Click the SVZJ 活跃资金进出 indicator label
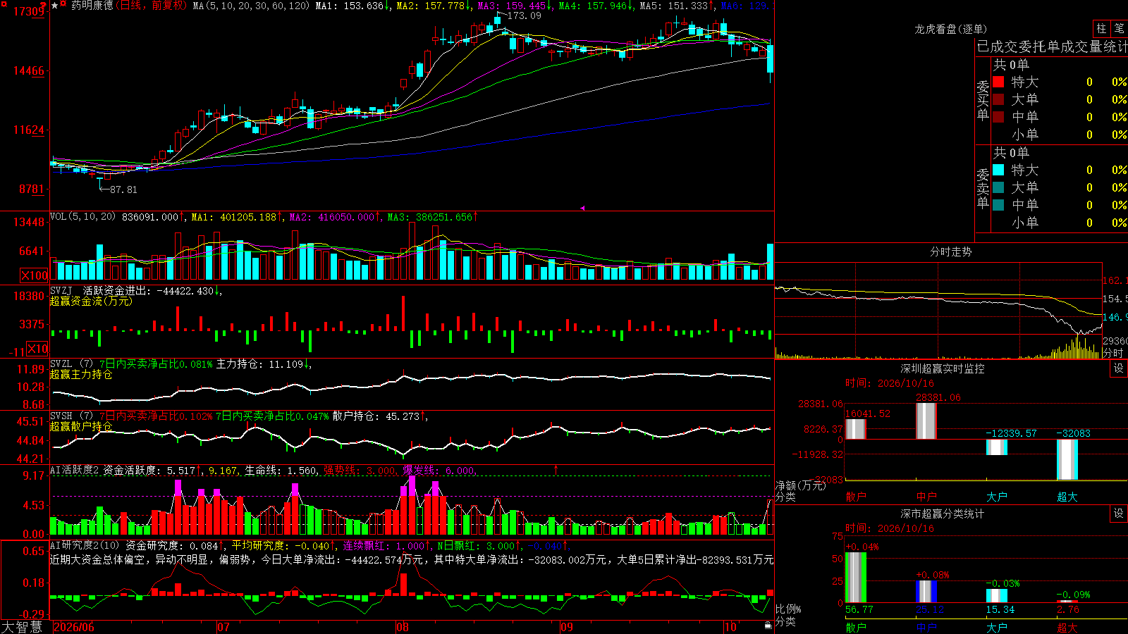The height and width of the screenshot is (634, 1128). point(102,290)
